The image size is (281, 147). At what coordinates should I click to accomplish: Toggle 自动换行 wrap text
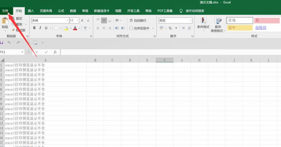click(x=138, y=20)
